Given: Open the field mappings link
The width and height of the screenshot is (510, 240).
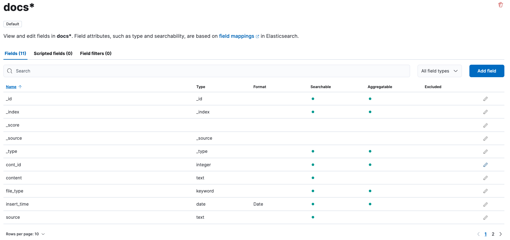Looking at the screenshot, I should click(236, 36).
